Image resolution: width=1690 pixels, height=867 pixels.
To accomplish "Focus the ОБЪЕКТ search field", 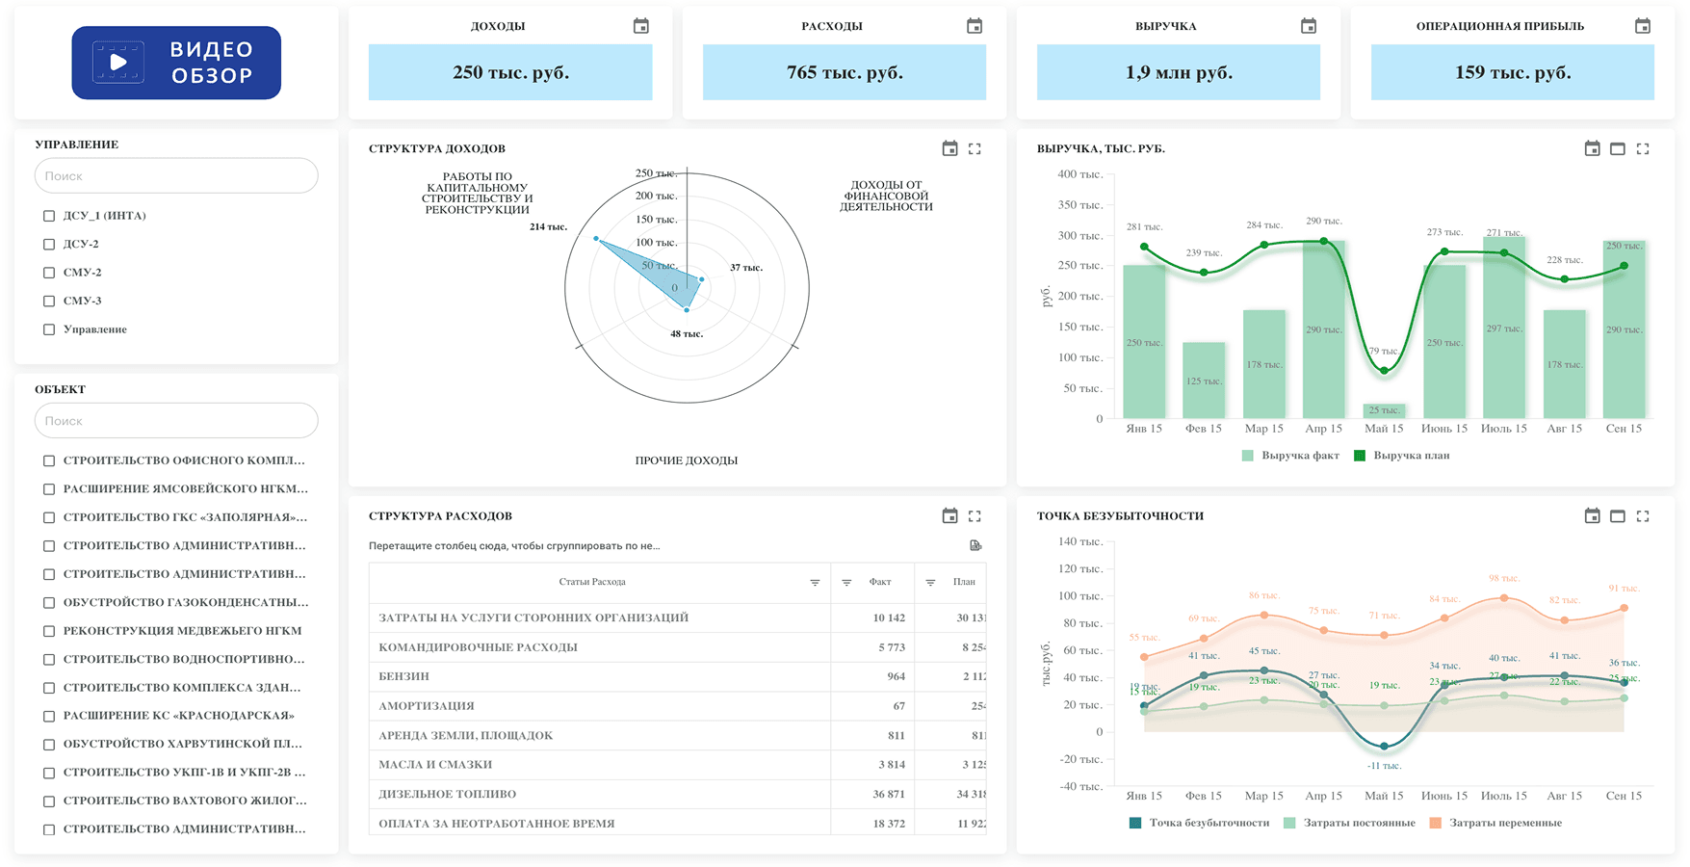I will tap(176, 420).
